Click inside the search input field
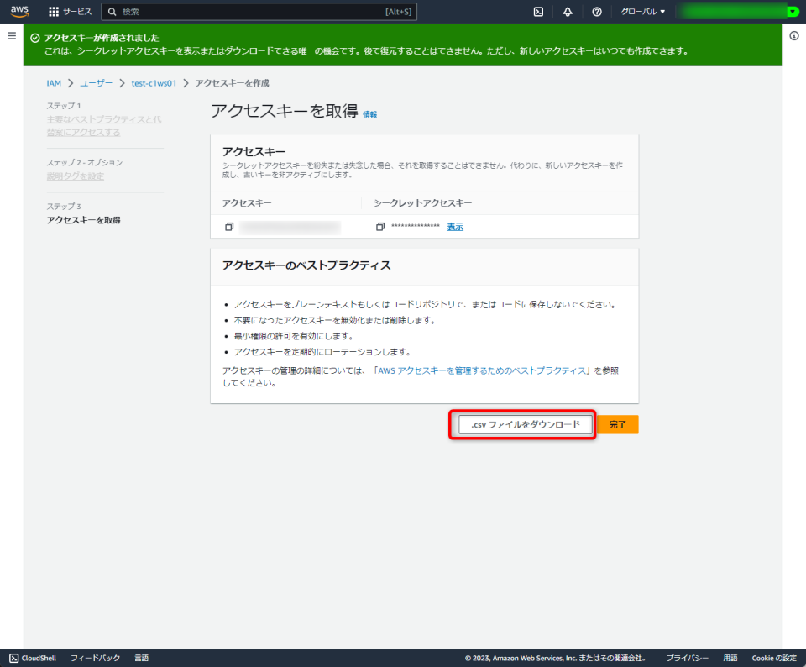This screenshot has height=667, width=806. tap(252, 12)
